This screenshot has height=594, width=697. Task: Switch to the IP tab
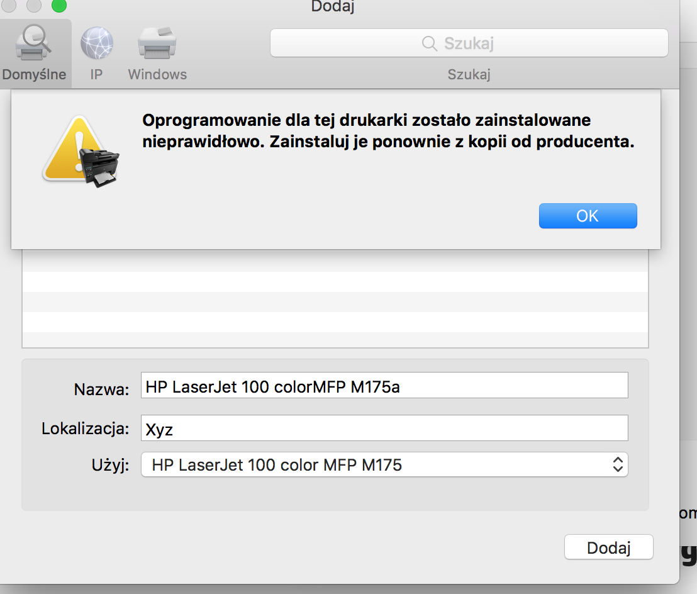[96, 53]
